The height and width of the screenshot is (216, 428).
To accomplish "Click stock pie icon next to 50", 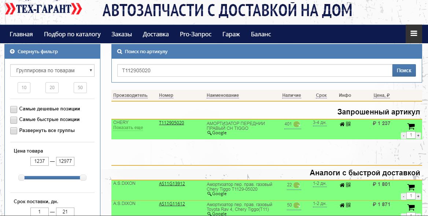I will pos(297,205).
